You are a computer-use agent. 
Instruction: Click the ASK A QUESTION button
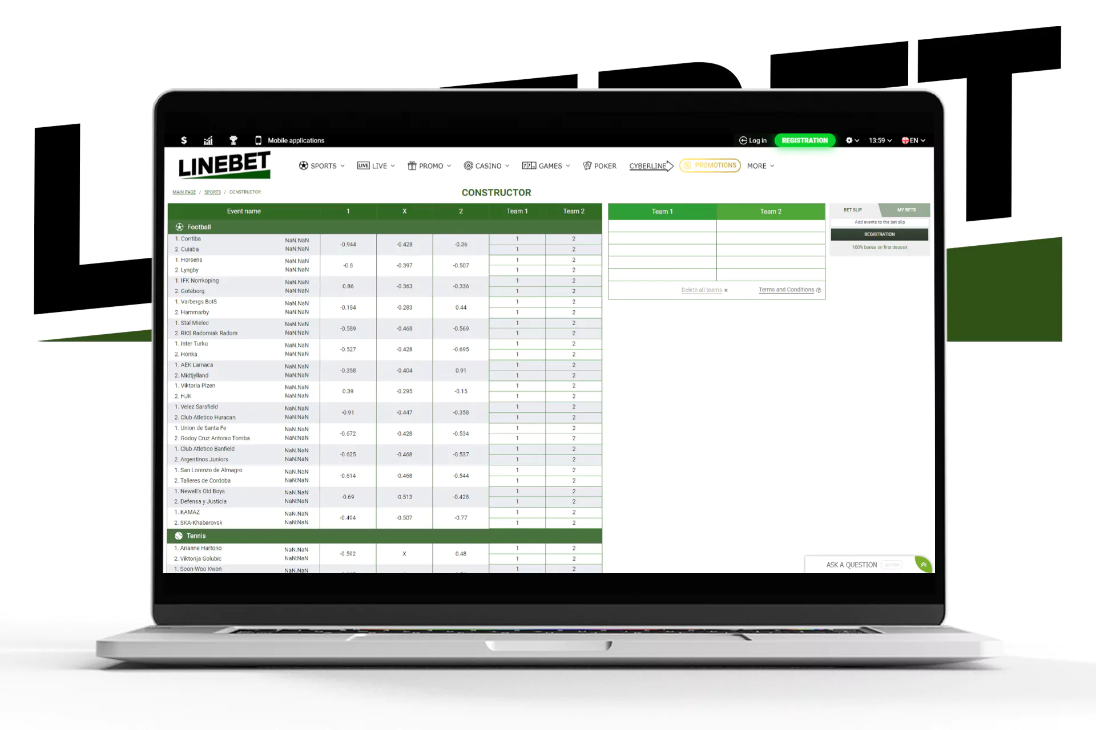click(x=851, y=563)
